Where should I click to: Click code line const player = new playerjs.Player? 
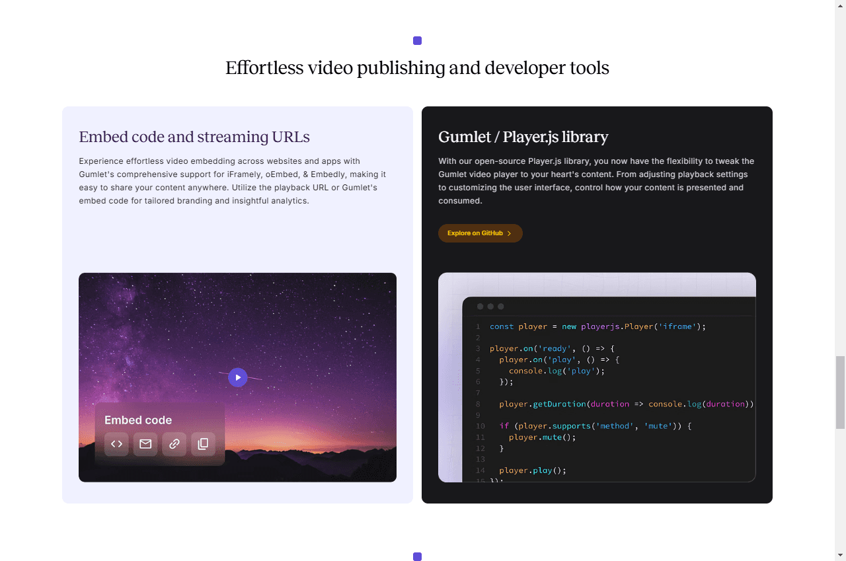pos(598,326)
